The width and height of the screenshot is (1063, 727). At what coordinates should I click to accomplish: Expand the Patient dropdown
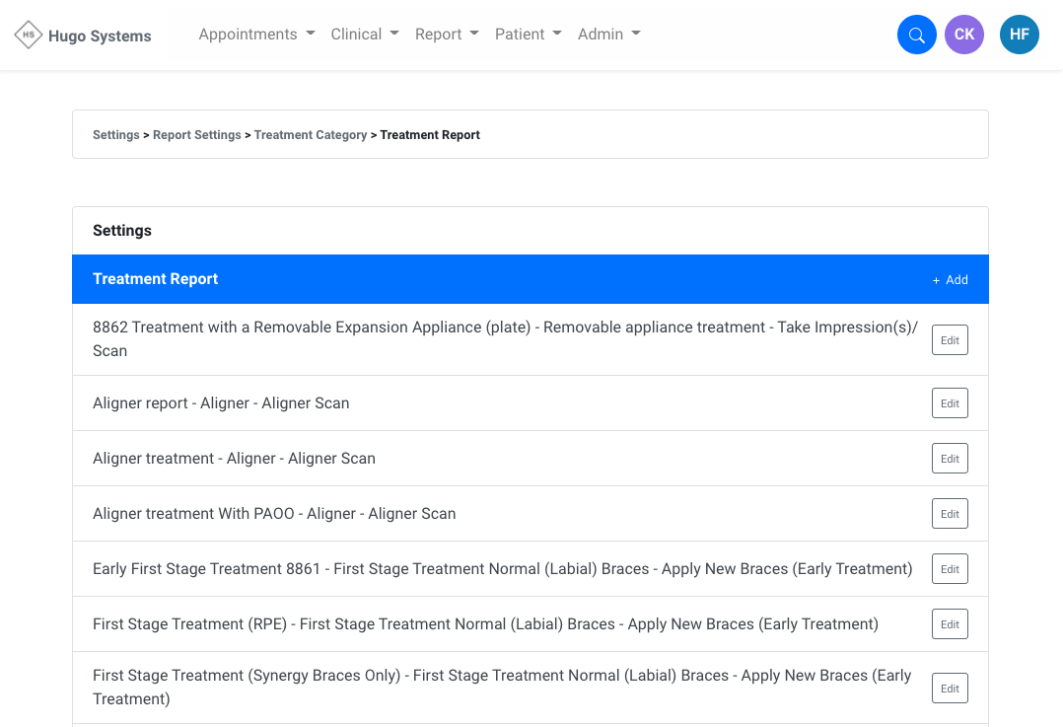528,34
